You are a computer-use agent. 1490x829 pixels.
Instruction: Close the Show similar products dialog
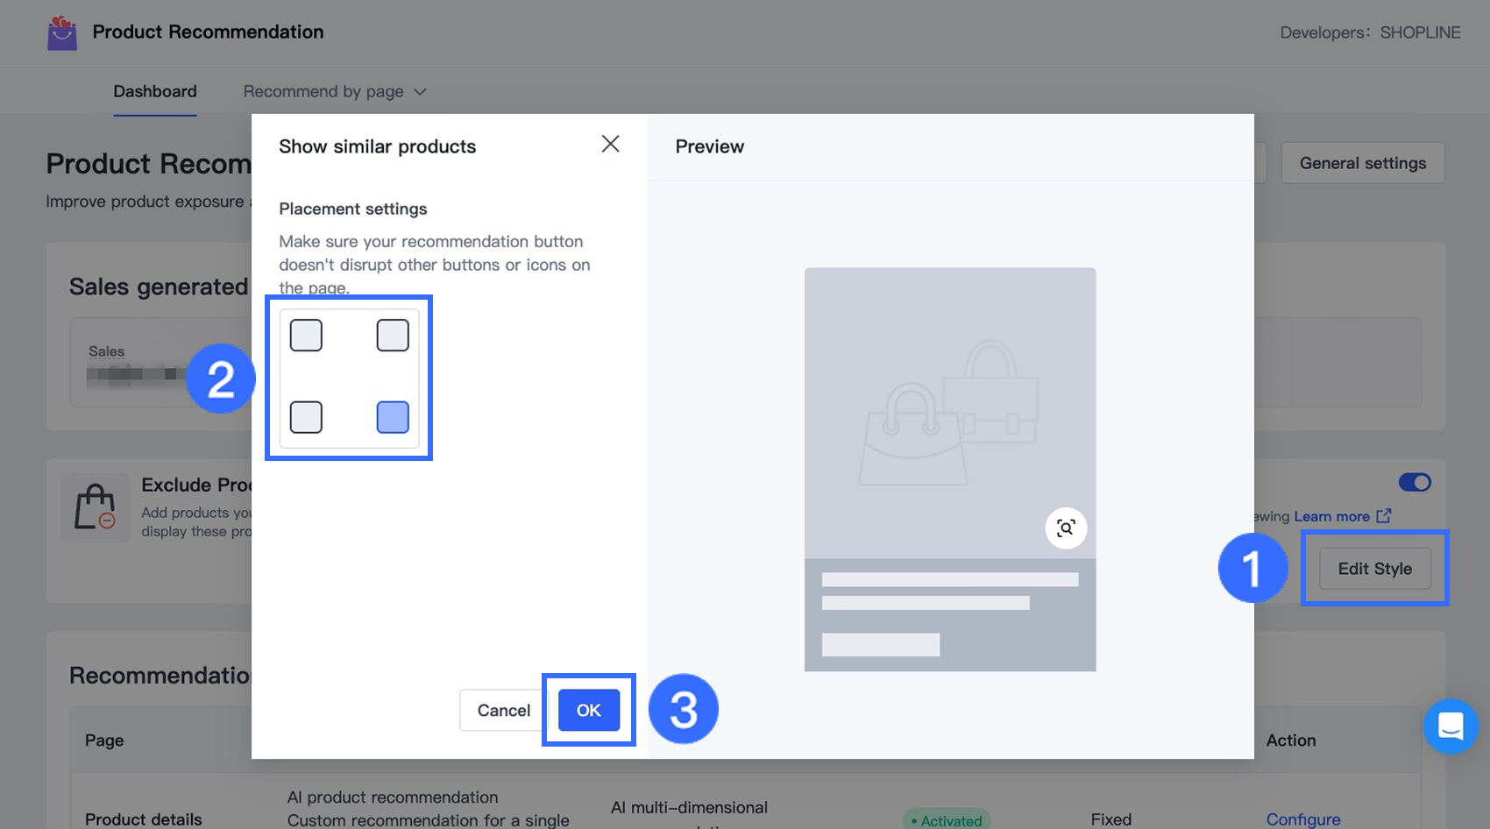click(x=611, y=145)
